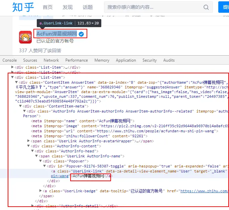Select the closing </span> tag line
Viewport: 229px width, 210px height.
click(46, 196)
